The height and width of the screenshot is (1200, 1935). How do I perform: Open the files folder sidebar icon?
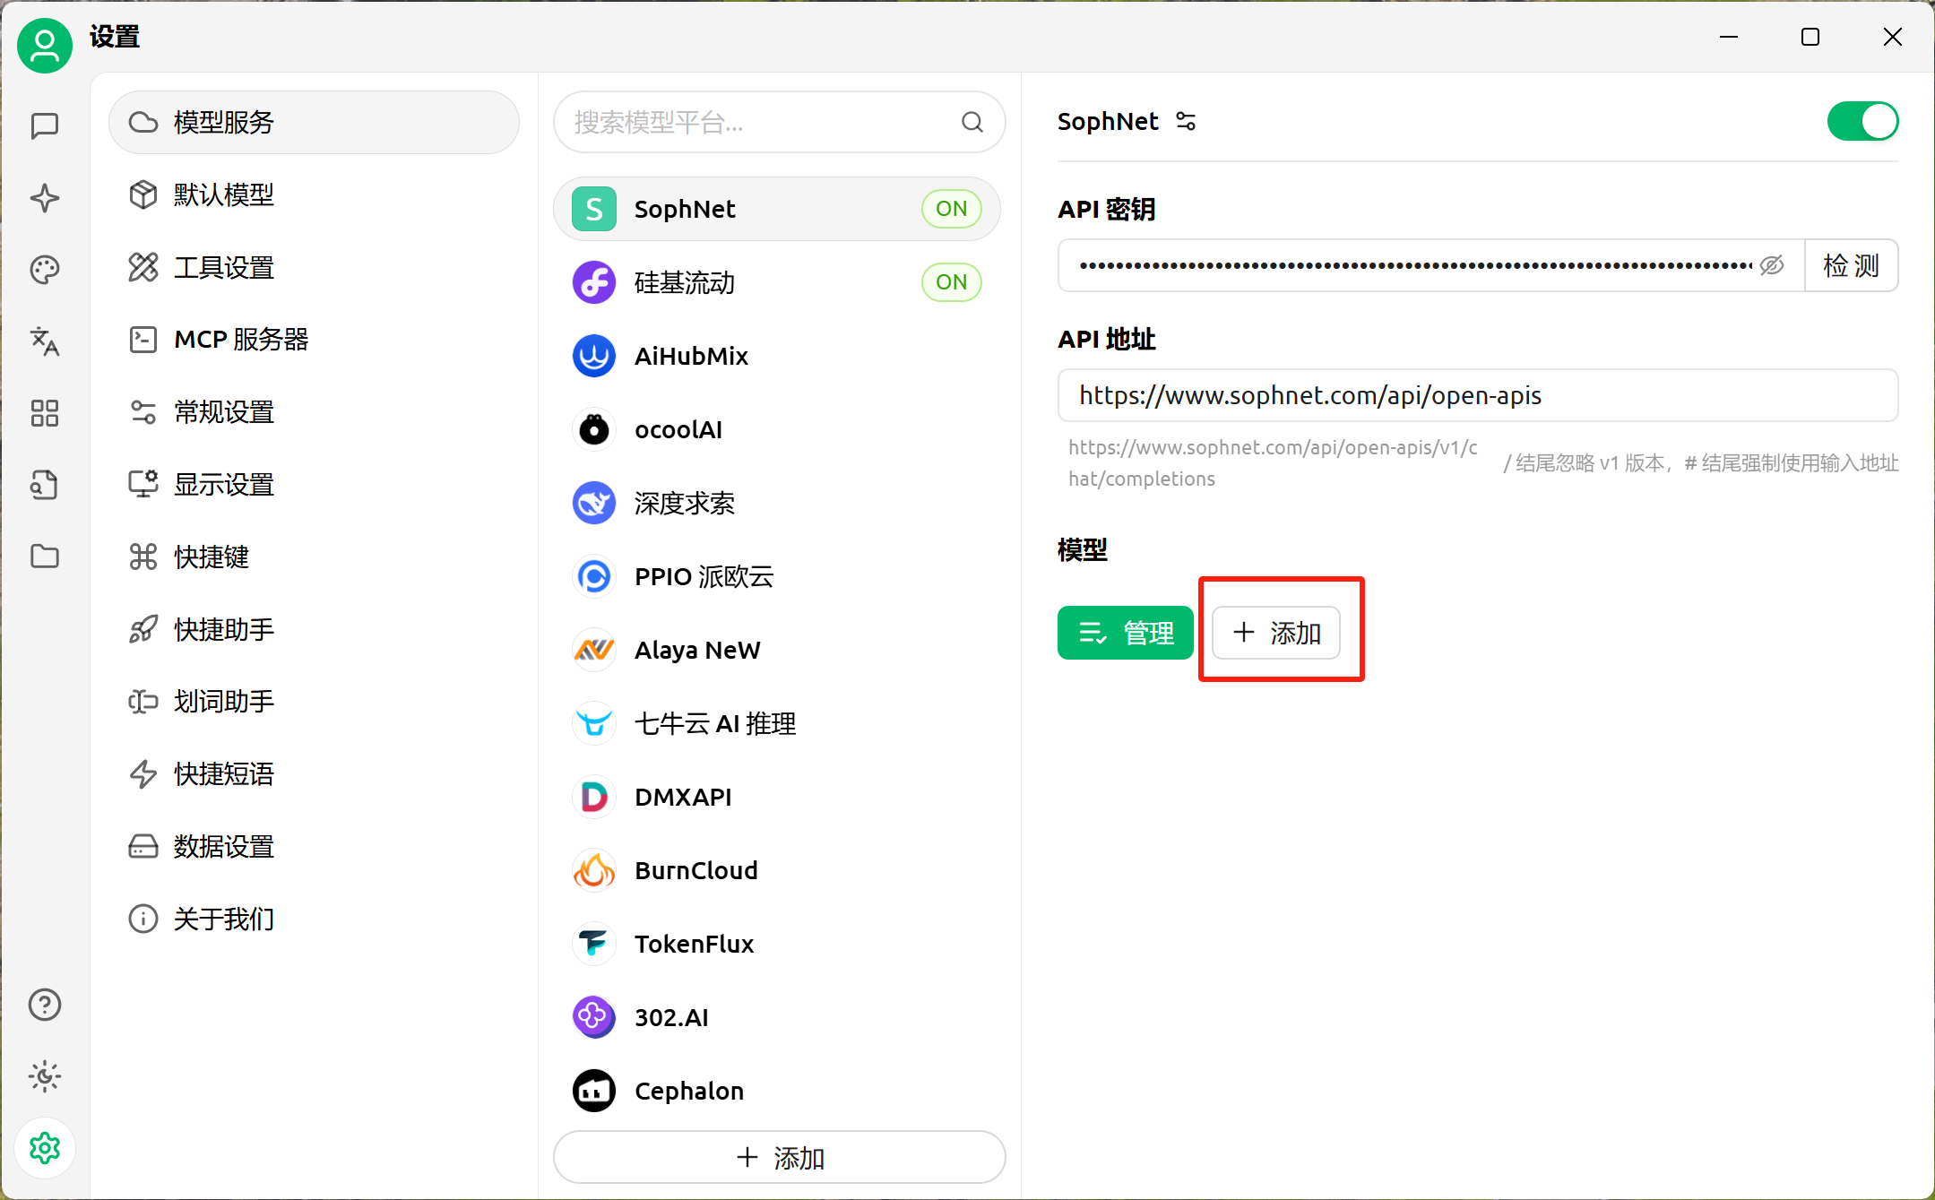pyautogui.click(x=44, y=556)
